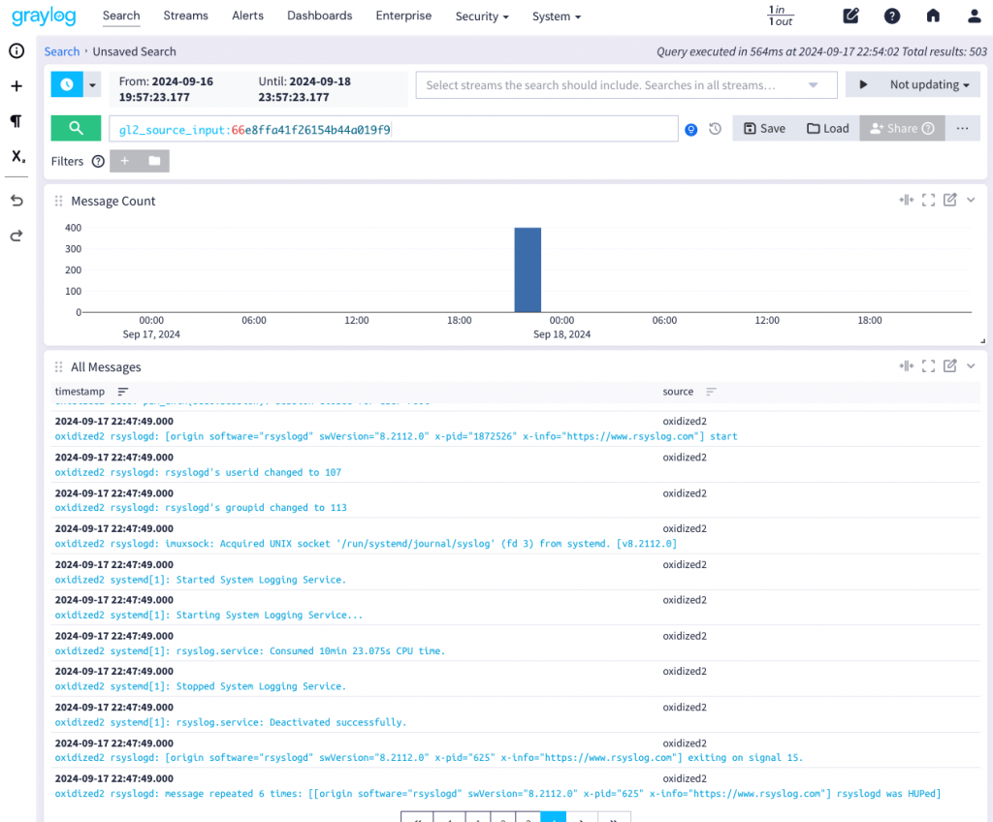Image resolution: width=993 pixels, height=822 pixels.
Task: Open the sidebar parameters X icon
Action: point(17,156)
